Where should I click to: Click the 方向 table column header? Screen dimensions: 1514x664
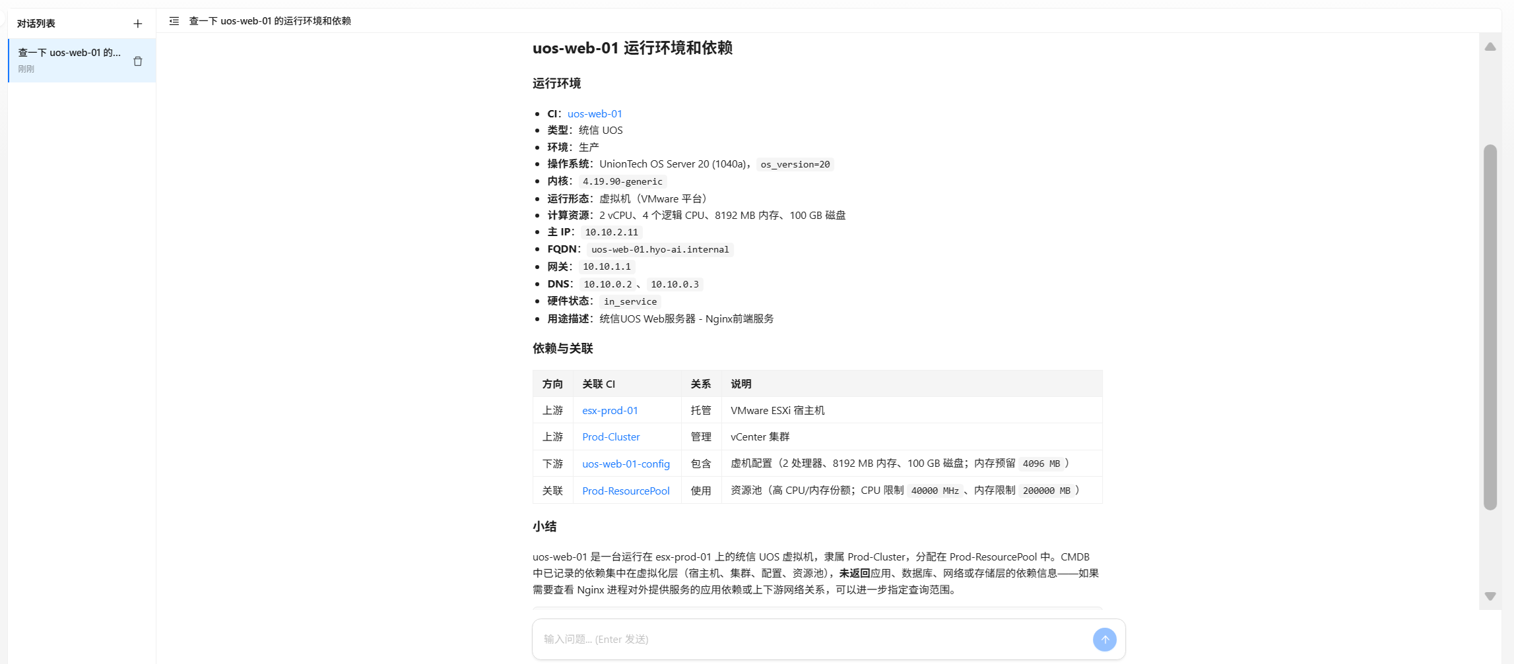(x=552, y=384)
